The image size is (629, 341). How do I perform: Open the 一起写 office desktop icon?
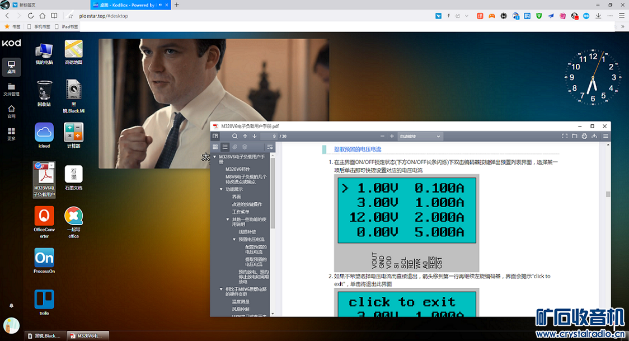[73, 222]
